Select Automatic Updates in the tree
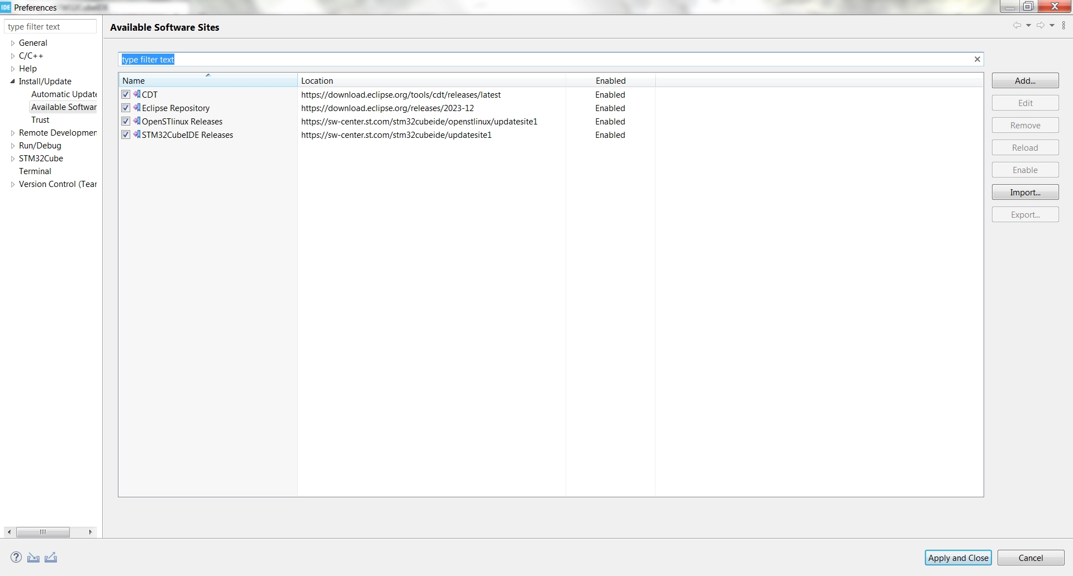1073x576 pixels. [64, 94]
